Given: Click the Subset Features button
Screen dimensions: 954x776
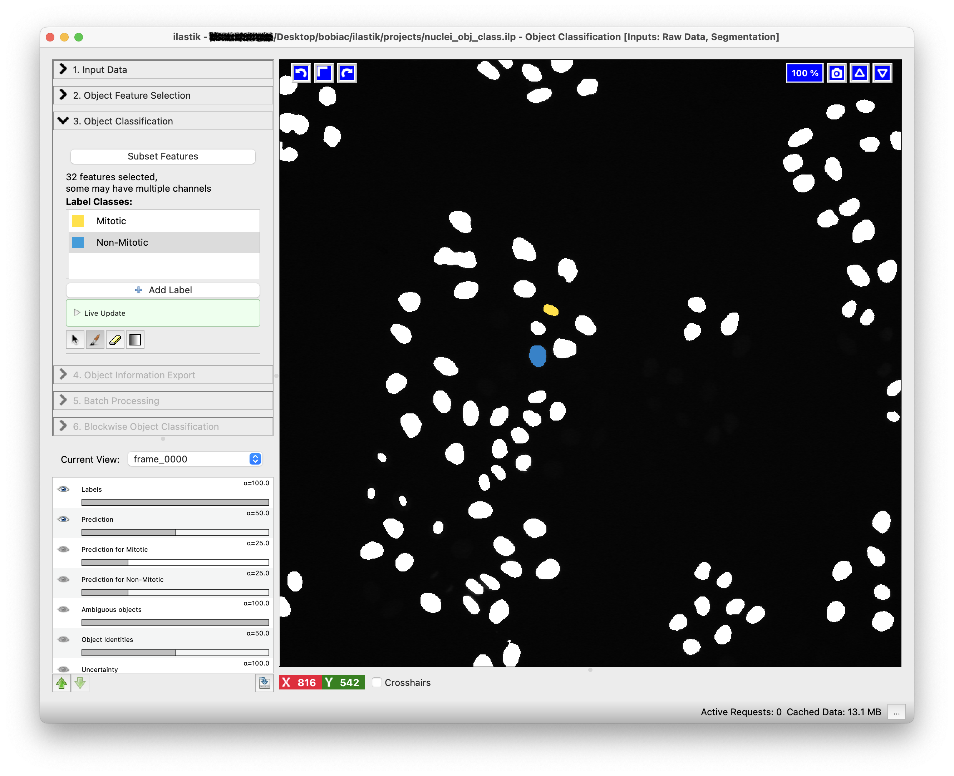Looking at the screenshot, I should pos(163,157).
